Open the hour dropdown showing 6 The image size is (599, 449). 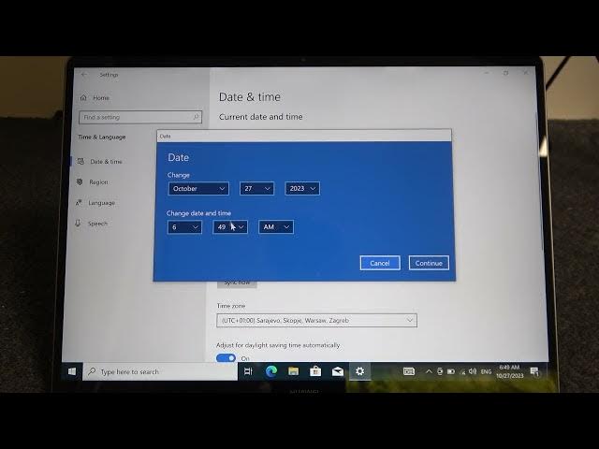pyautogui.click(x=184, y=227)
